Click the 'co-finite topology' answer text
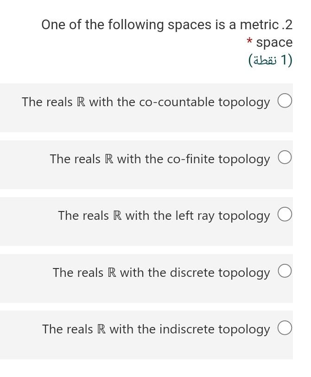311x377 pixels. click(x=218, y=160)
